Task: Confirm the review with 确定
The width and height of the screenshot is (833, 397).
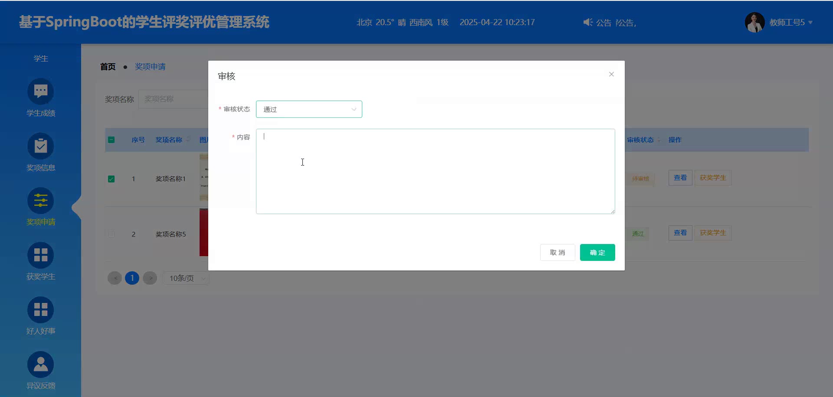Action: (597, 252)
